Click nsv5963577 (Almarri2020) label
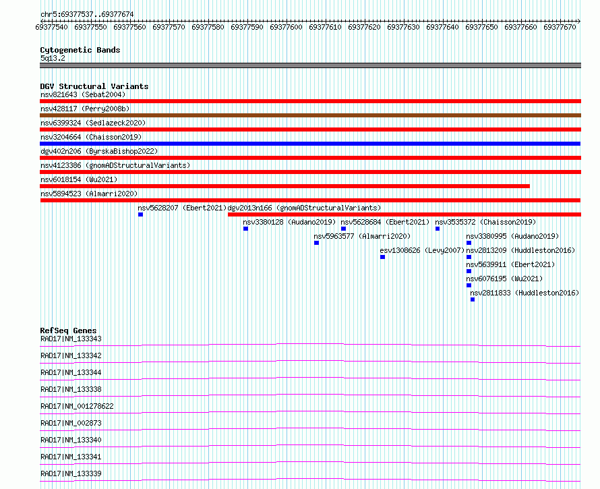Screen dimensions: 600x489 [x=362, y=236]
